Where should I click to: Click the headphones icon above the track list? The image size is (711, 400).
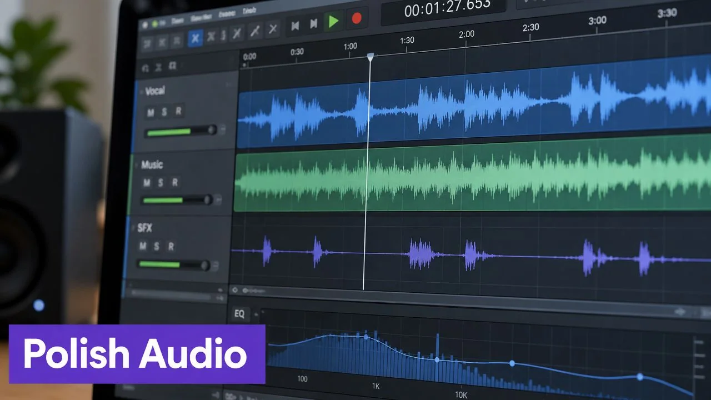146,68
